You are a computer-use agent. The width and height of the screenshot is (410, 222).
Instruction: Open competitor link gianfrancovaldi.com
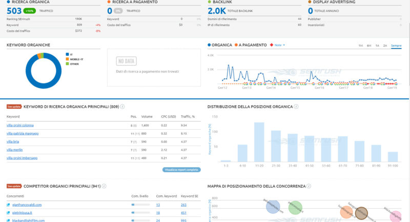tap(27, 205)
